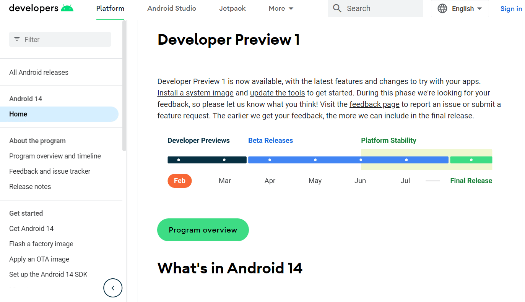
Task: Open the Install a system image link
Action: click(195, 92)
